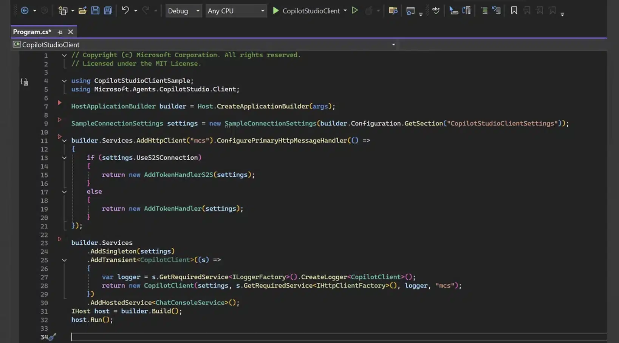
Task: Click the New Item toolbar icon
Action: tap(63, 11)
